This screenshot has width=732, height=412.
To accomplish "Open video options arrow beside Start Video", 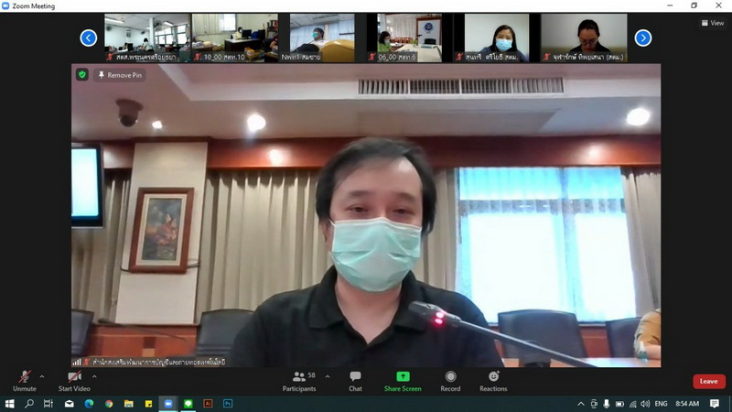I will pos(94,376).
